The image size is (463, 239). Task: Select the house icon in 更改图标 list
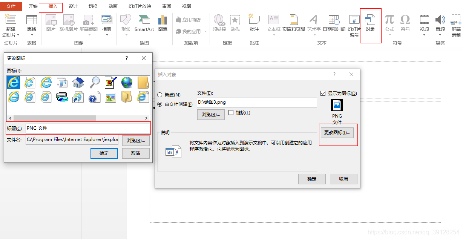[78, 82]
